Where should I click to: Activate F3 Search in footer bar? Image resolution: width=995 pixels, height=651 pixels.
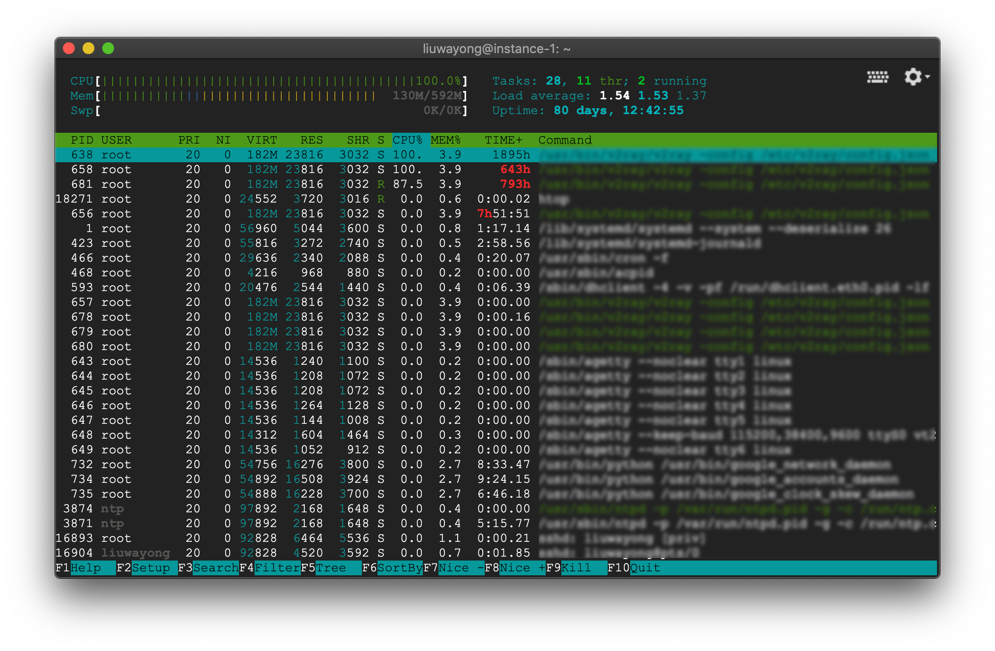click(208, 568)
